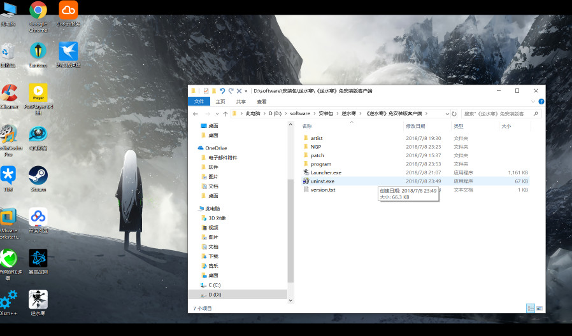The height and width of the screenshot is (336, 572).
Task: Open recent locations dropdown next to forward arrow
Action: [x=217, y=114]
